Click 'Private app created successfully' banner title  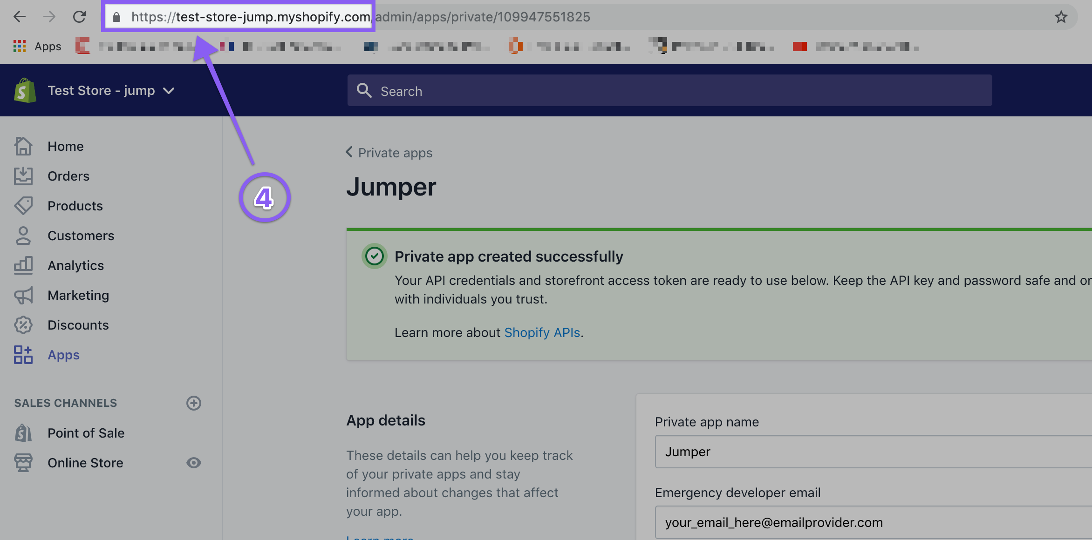pyautogui.click(x=509, y=256)
